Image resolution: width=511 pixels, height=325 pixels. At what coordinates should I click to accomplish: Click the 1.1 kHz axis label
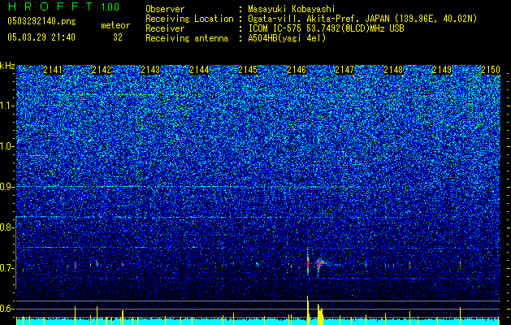pyautogui.click(x=7, y=106)
